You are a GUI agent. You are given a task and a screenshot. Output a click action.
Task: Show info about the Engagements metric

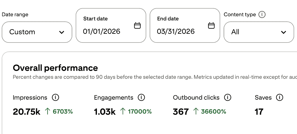pyautogui.click(x=141, y=98)
